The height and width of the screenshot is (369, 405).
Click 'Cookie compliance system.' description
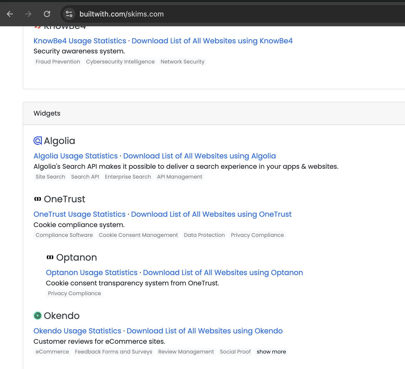click(79, 225)
